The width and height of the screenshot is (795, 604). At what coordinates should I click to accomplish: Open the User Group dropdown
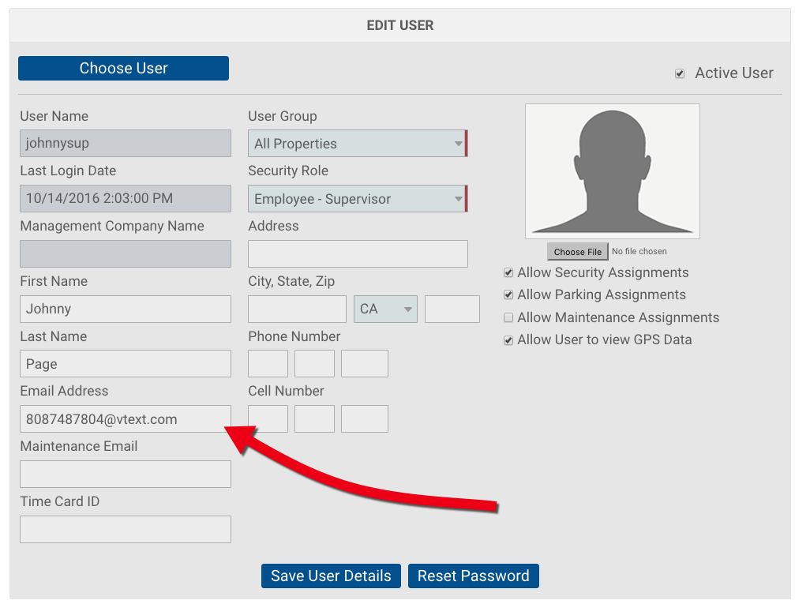tap(357, 144)
